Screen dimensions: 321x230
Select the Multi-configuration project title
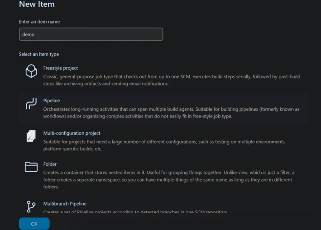[72, 133]
